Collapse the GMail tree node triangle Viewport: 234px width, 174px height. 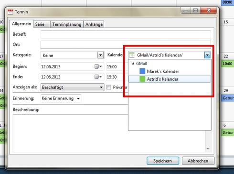tap(133, 64)
